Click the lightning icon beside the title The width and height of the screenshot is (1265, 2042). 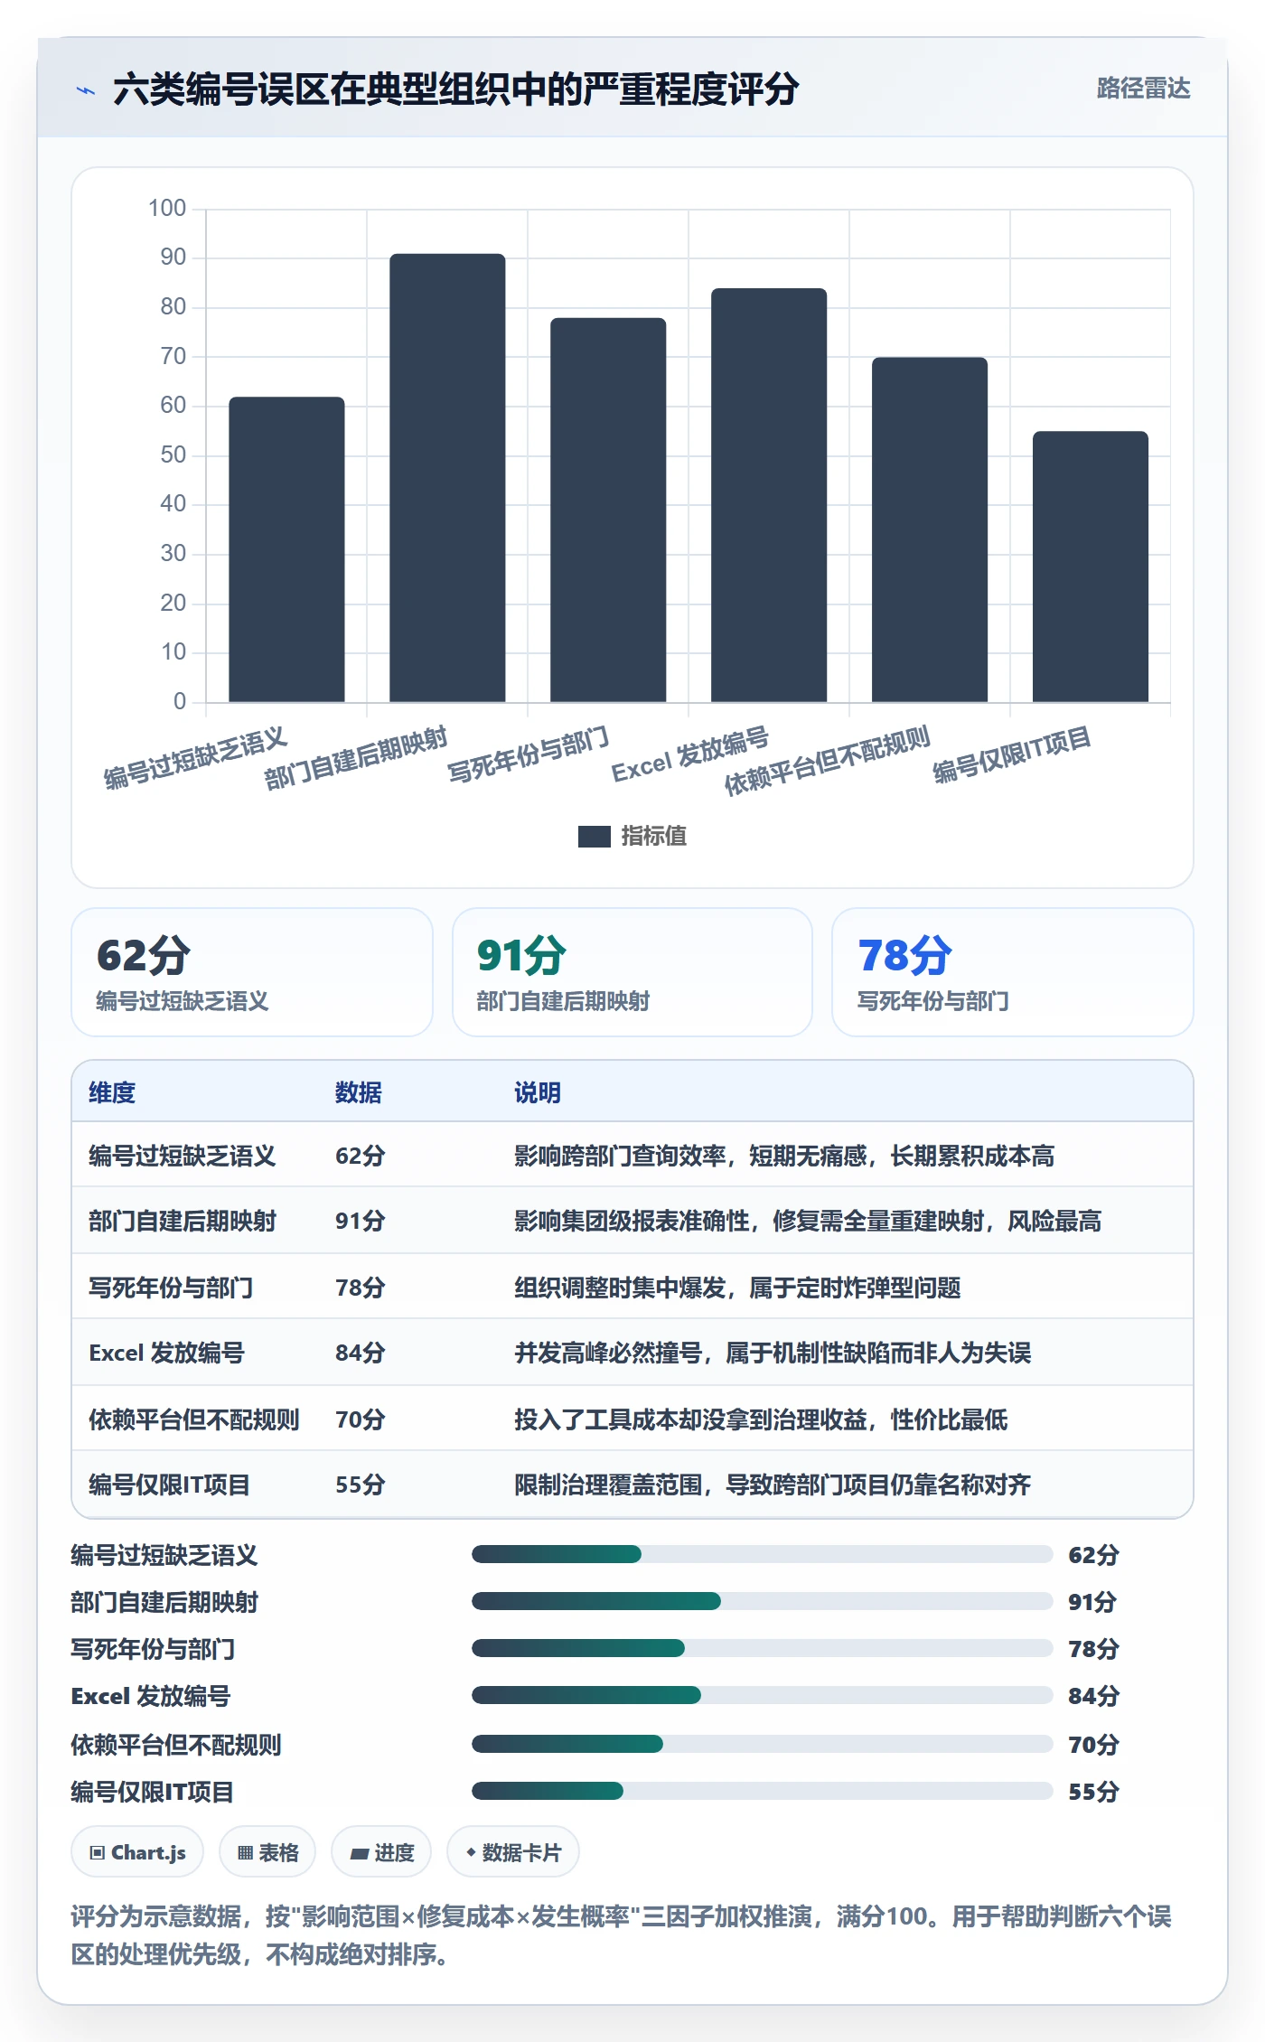[86, 90]
